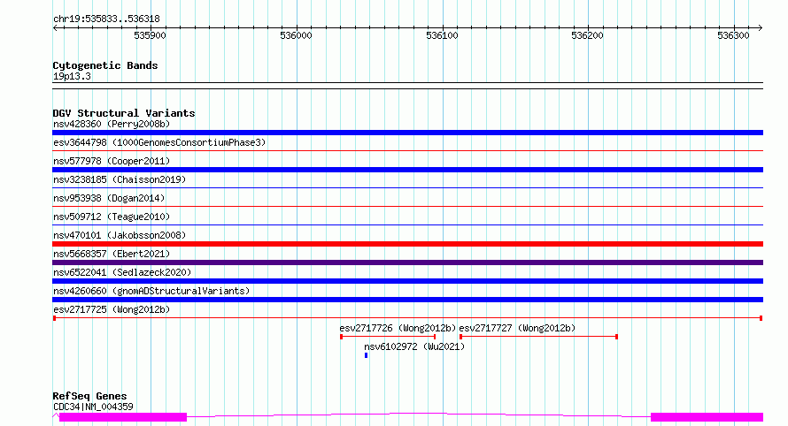Open the RefSeq Genes track title
The image size is (788, 426).
[x=89, y=396]
